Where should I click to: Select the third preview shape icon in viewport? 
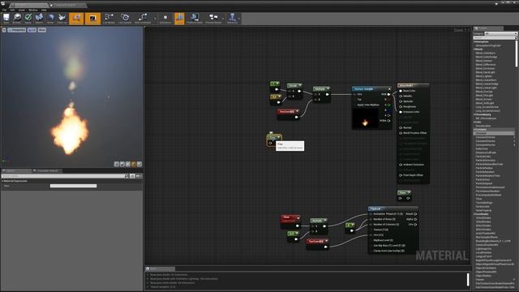click(x=128, y=164)
